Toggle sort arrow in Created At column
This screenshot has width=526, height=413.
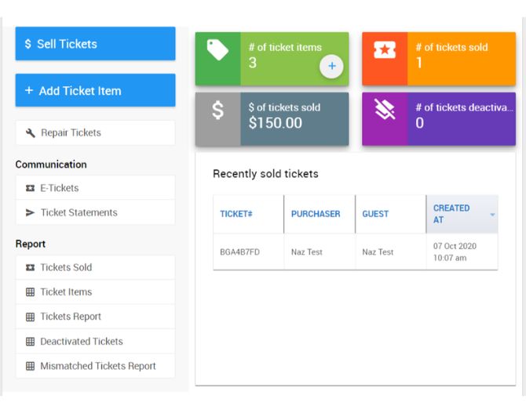click(492, 215)
